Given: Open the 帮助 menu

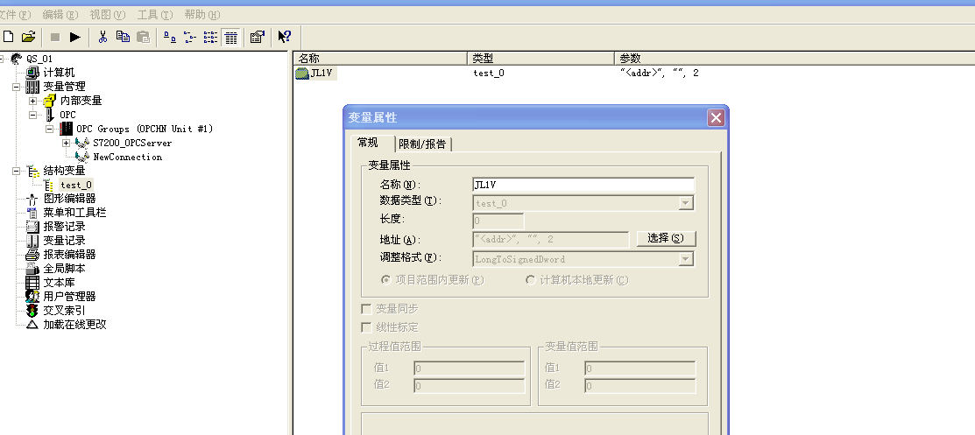Looking at the screenshot, I should [202, 15].
